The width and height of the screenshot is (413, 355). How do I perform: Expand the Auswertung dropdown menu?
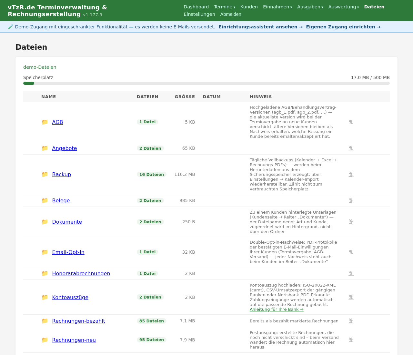point(344,7)
